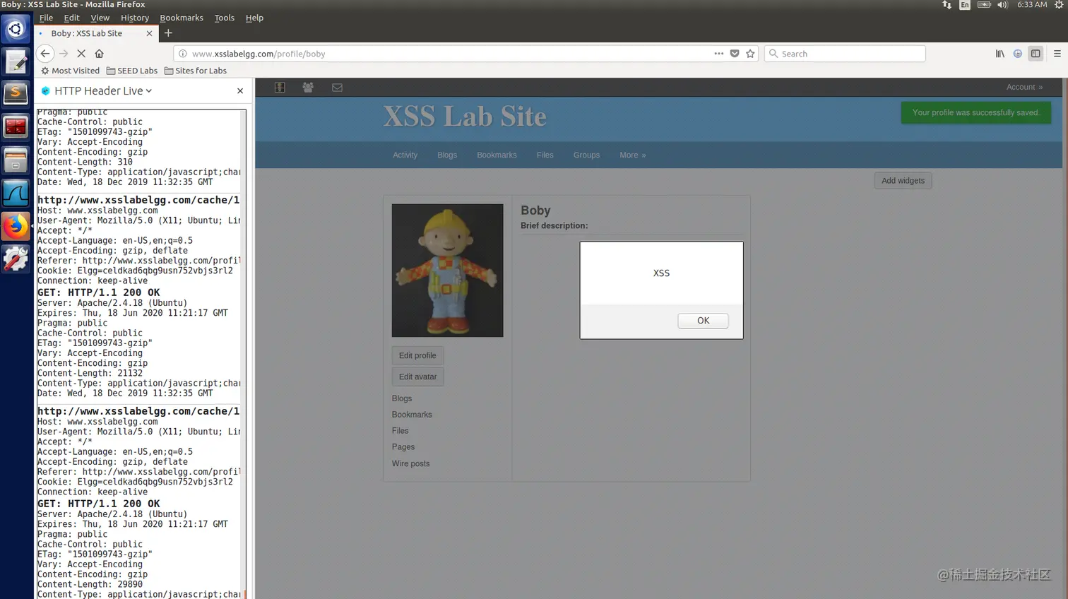The height and width of the screenshot is (599, 1068).
Task: Open the Activity navigation link
Action: 405,155
